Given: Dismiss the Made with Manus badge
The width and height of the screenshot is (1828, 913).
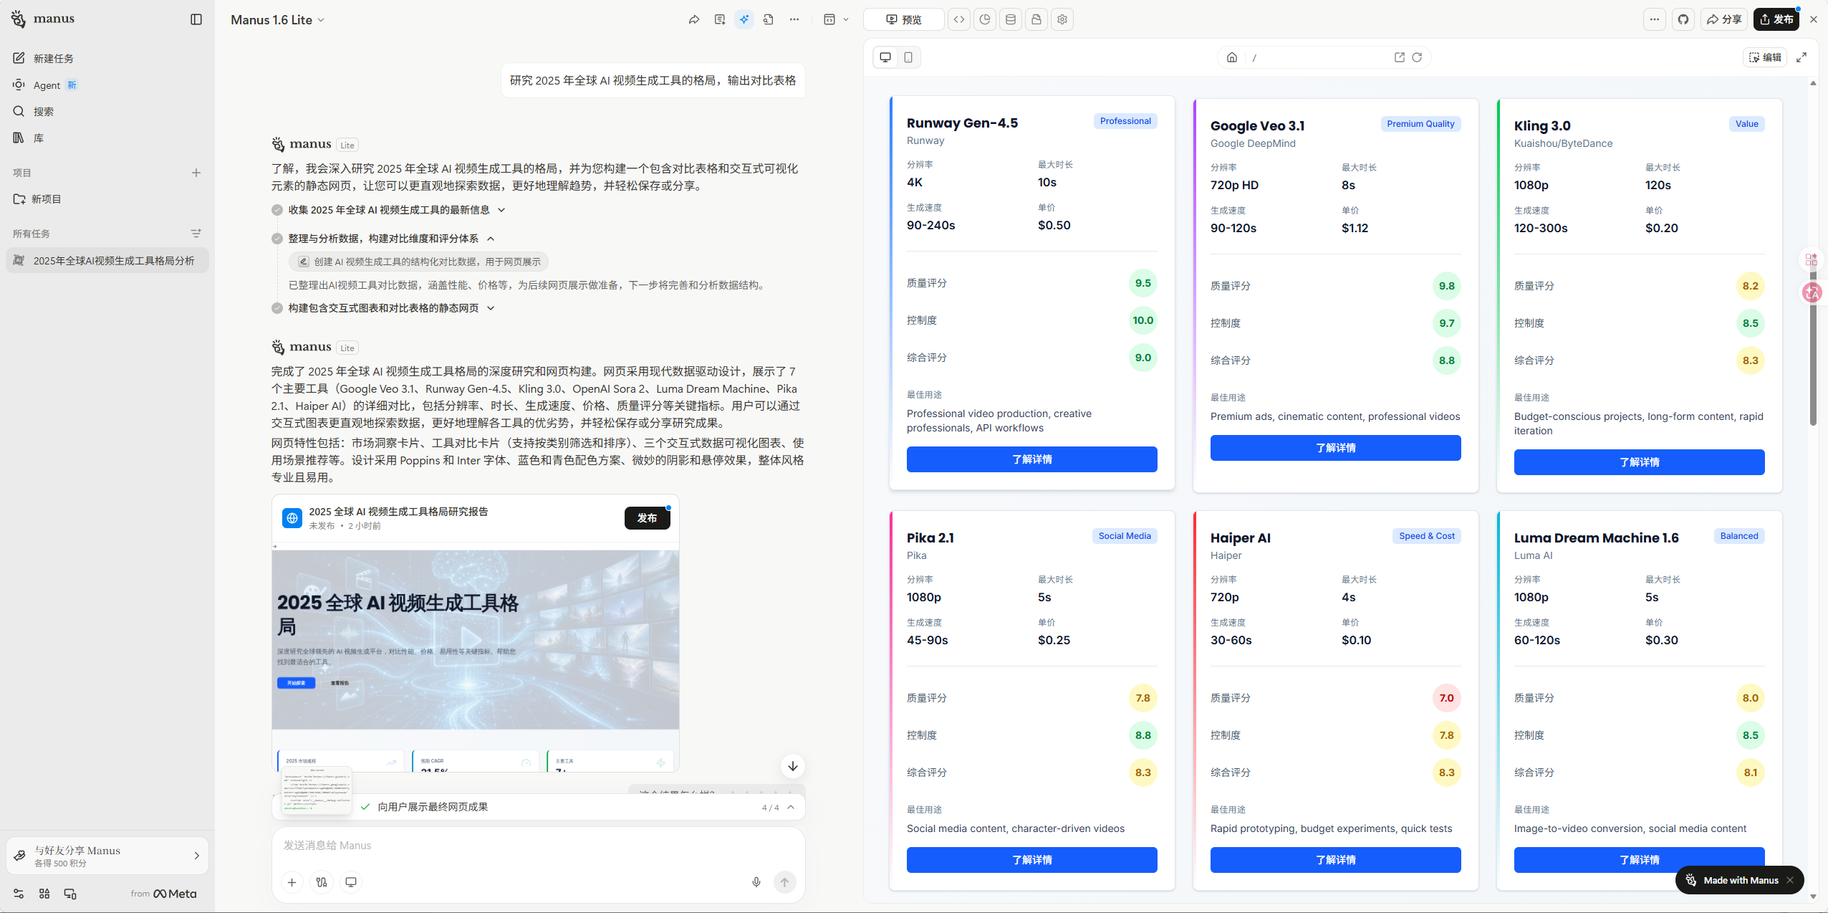Looking at the screenshot, I should point(1790,880).
